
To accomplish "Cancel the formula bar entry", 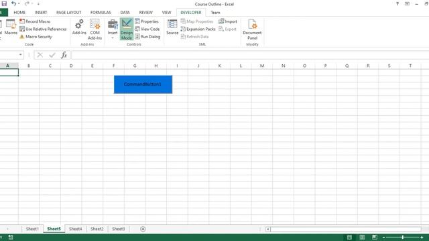I will click(x=40, y=55).
